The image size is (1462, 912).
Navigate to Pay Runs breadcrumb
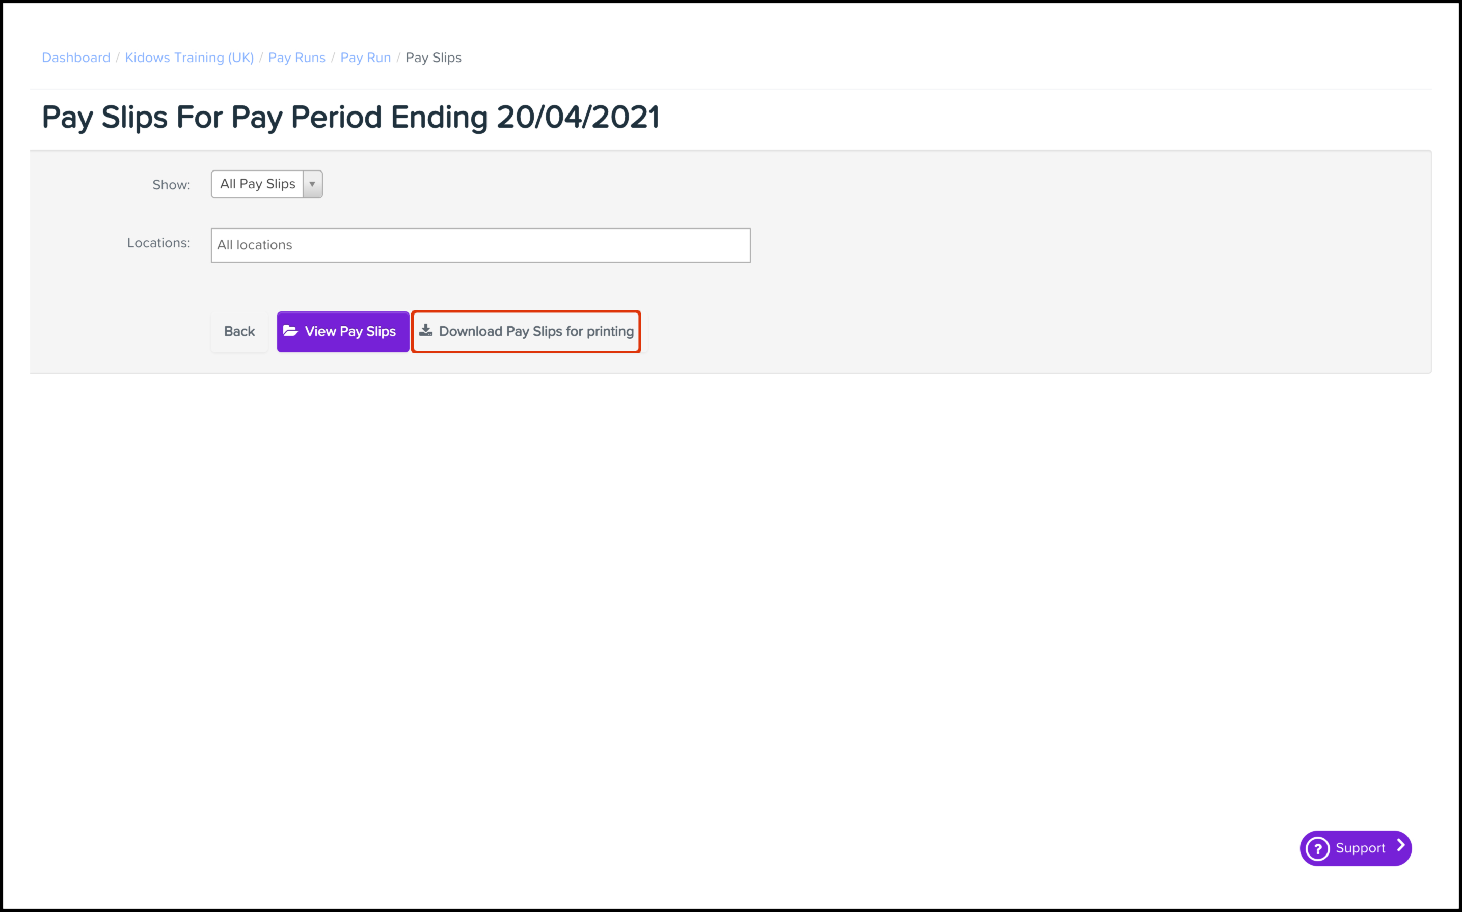(x=296, y=58)
